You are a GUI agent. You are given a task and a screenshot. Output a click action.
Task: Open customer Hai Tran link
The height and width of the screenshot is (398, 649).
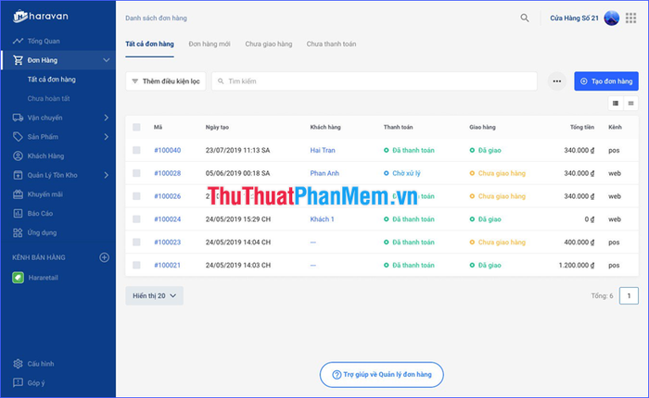coord(323,150)
